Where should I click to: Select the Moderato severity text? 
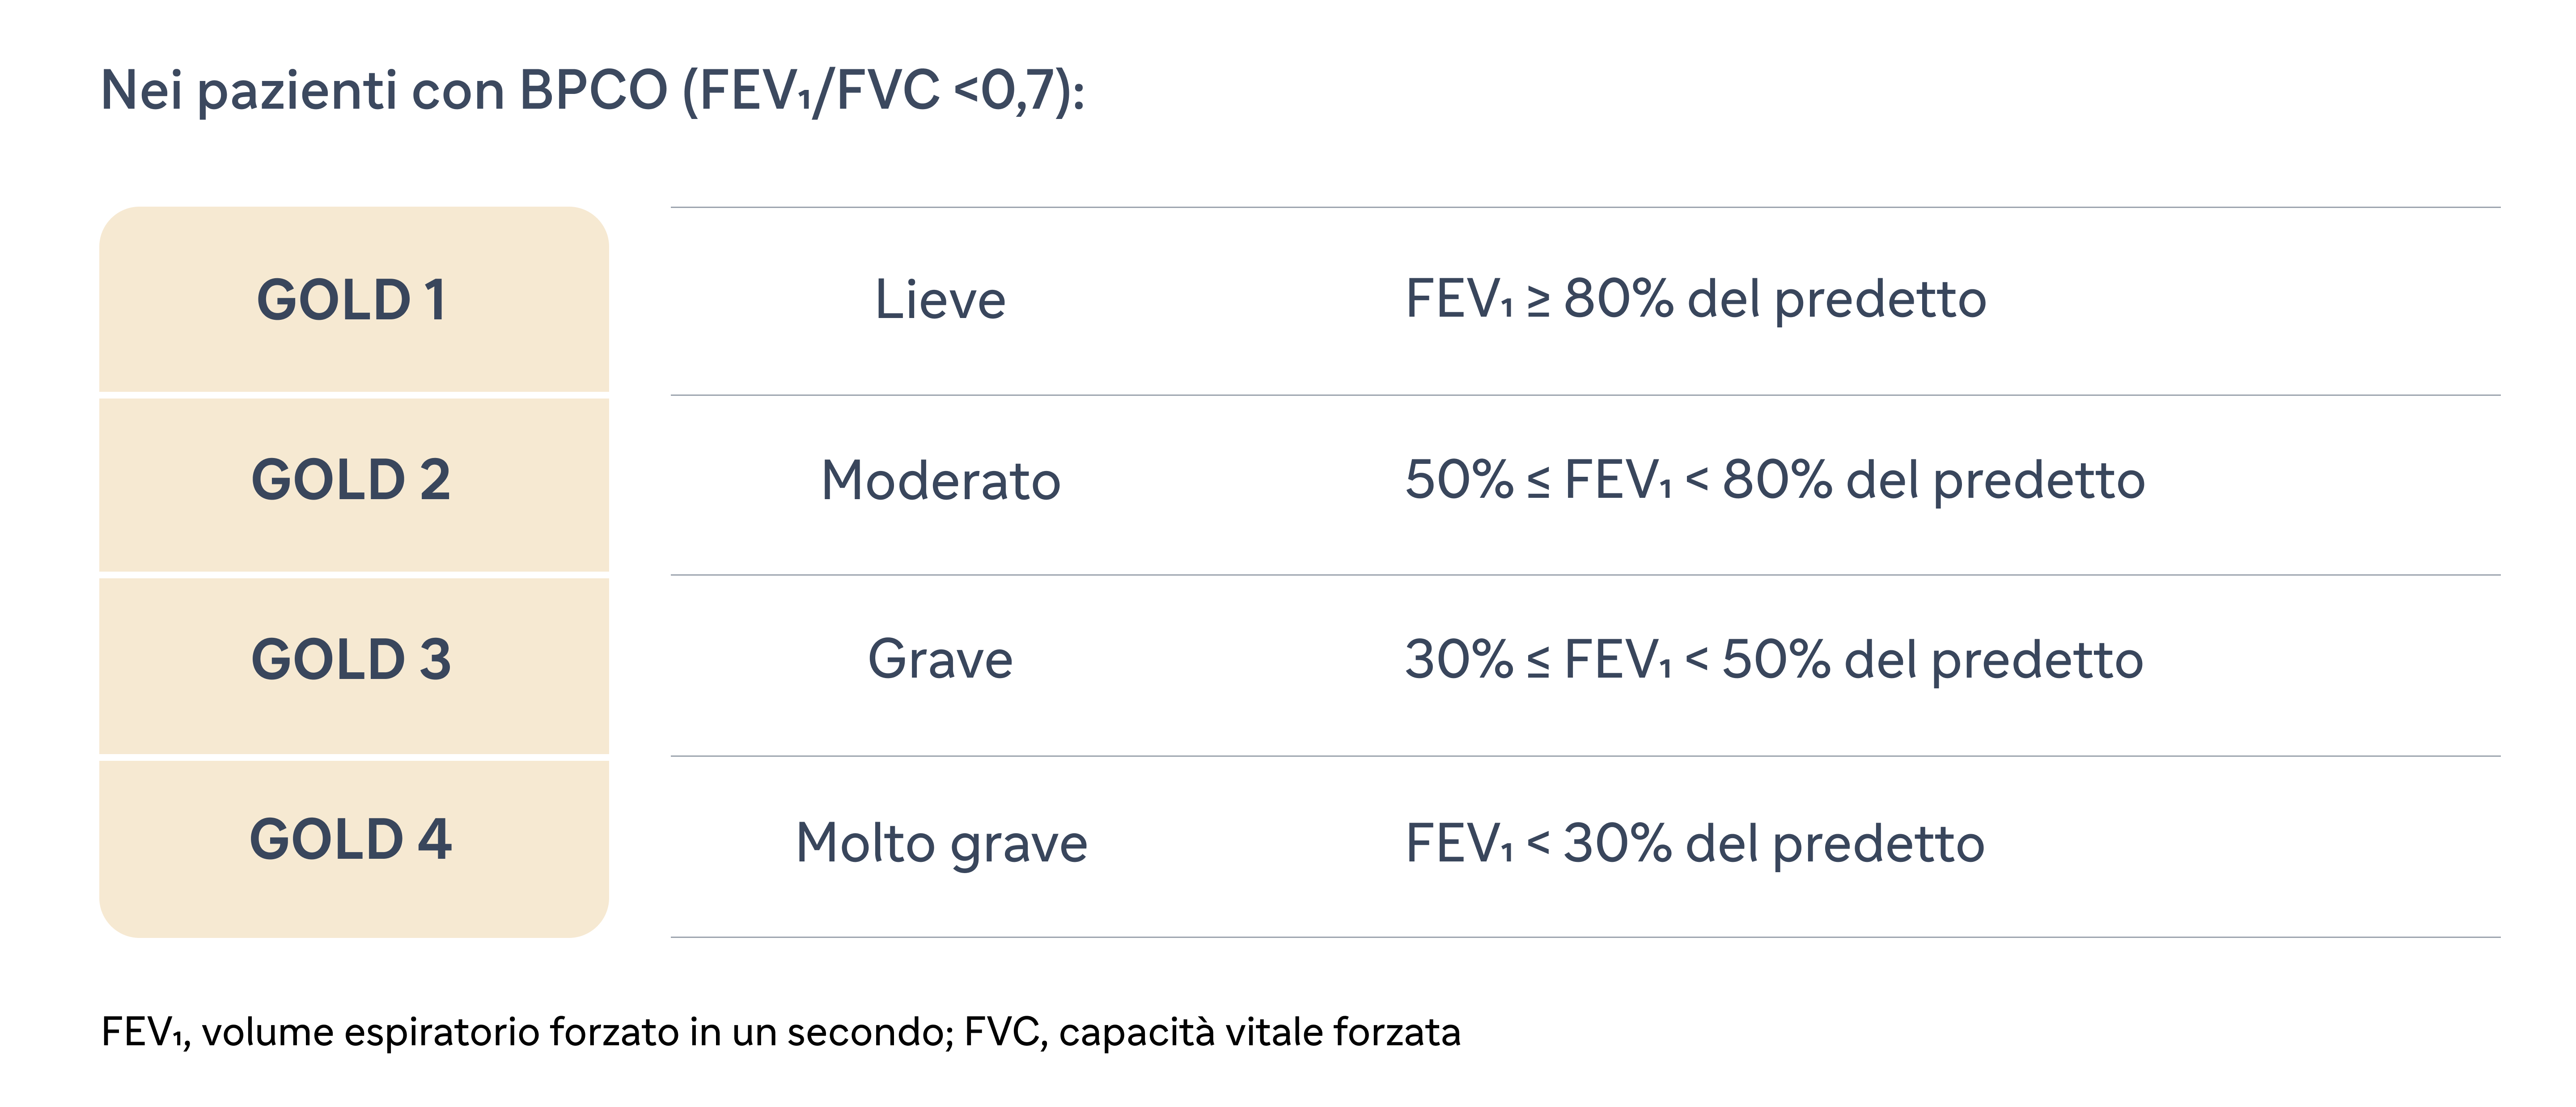[940, 480]
